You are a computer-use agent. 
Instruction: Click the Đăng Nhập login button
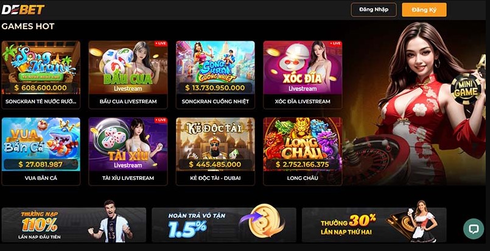point(374,10)
